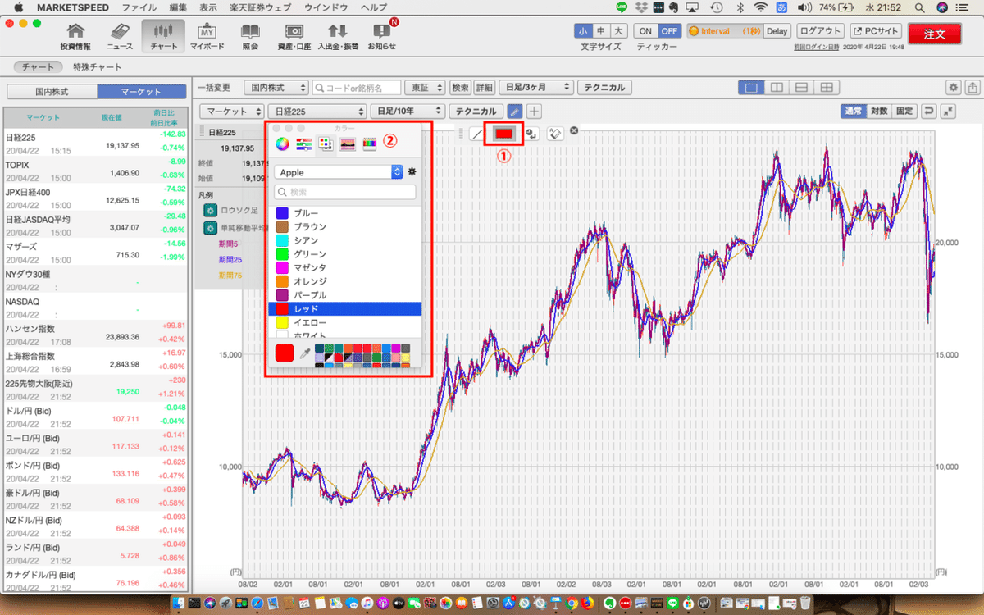Click the return arrow icon near 固定
This screenshot has height=615, width=984.
click(x=928, y=111)
